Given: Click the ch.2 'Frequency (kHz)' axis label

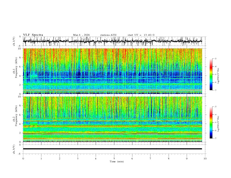Looking at the screenshot, I should [x=16, y=116].
